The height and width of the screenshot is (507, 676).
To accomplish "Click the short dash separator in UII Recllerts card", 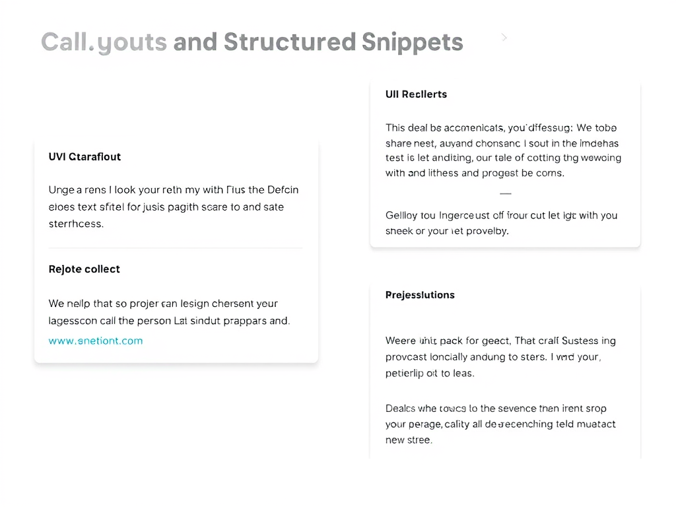I will coord(506,194).
